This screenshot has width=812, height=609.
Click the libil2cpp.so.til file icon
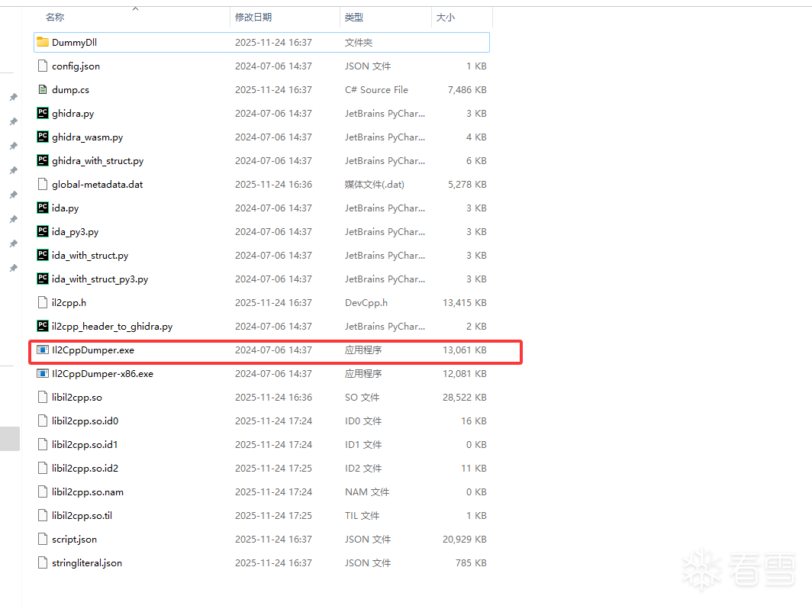coord(43,515)
